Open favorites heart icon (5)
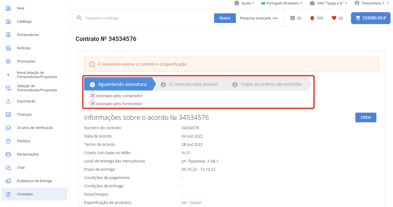The image size is (393, 207). pyautogui.click(x=334, y=18)
